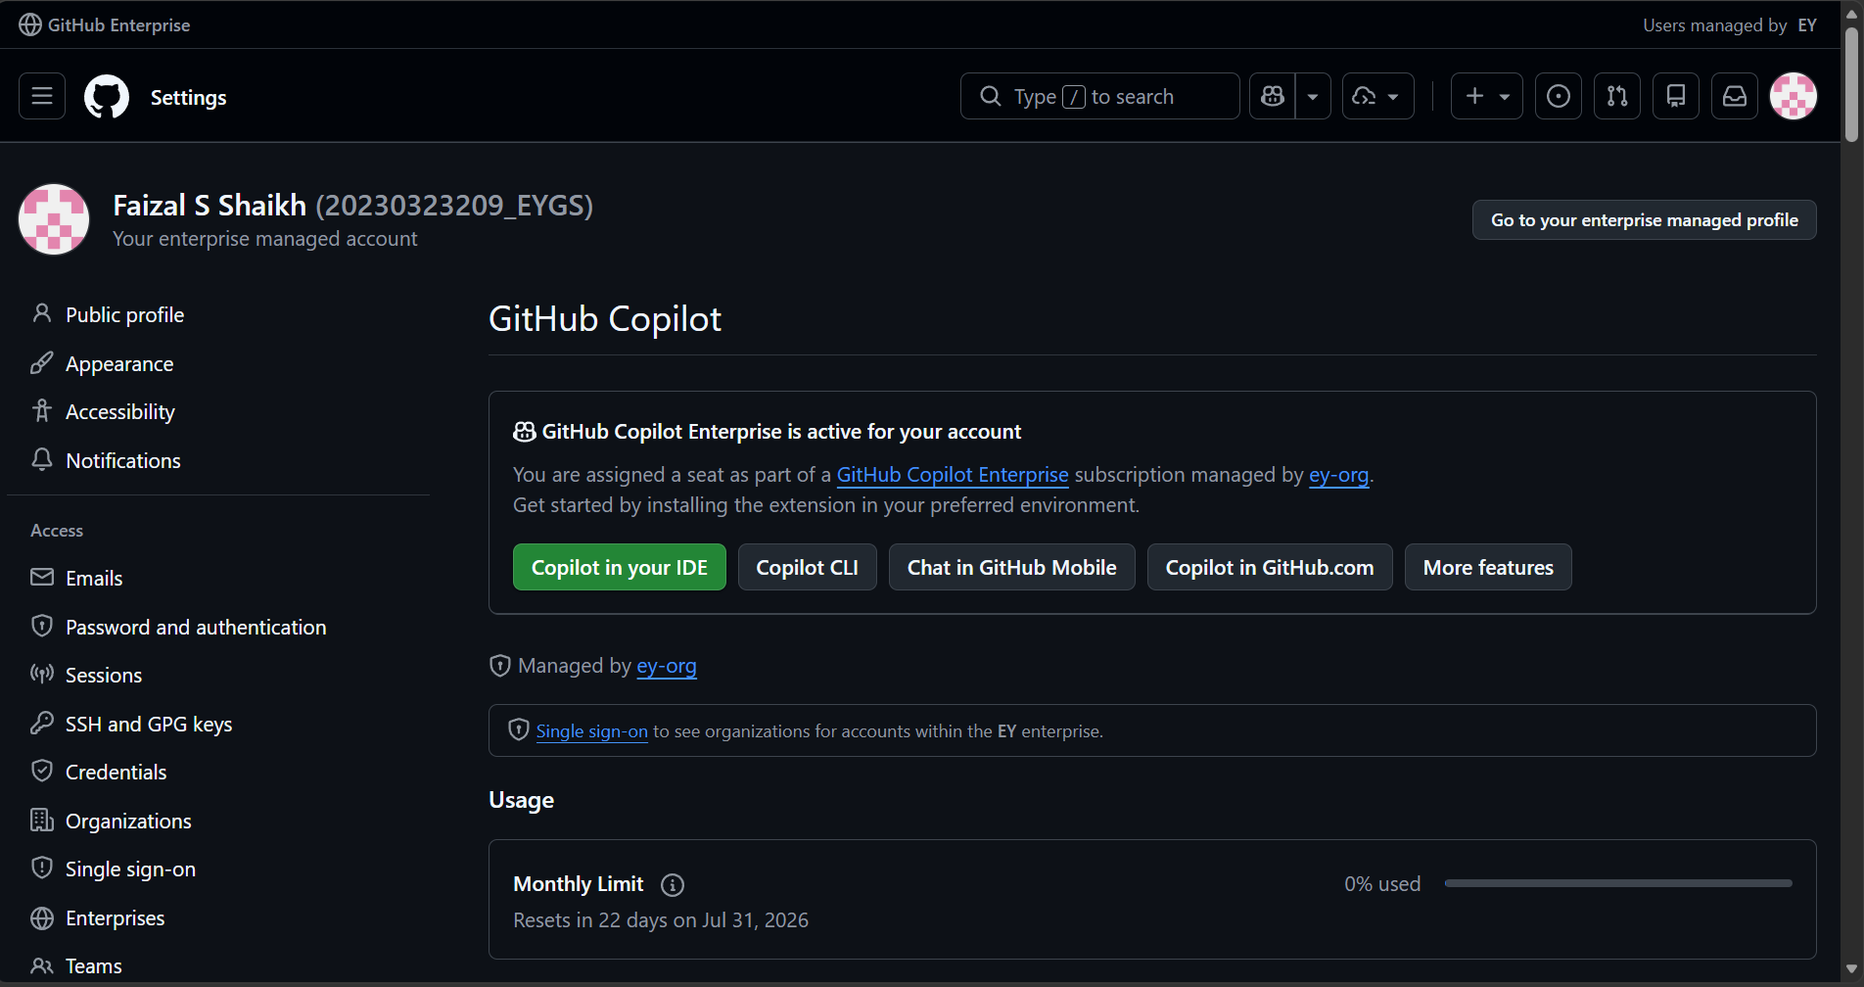Click the search bar input
1864x987 pixels.
[1100, 96]
